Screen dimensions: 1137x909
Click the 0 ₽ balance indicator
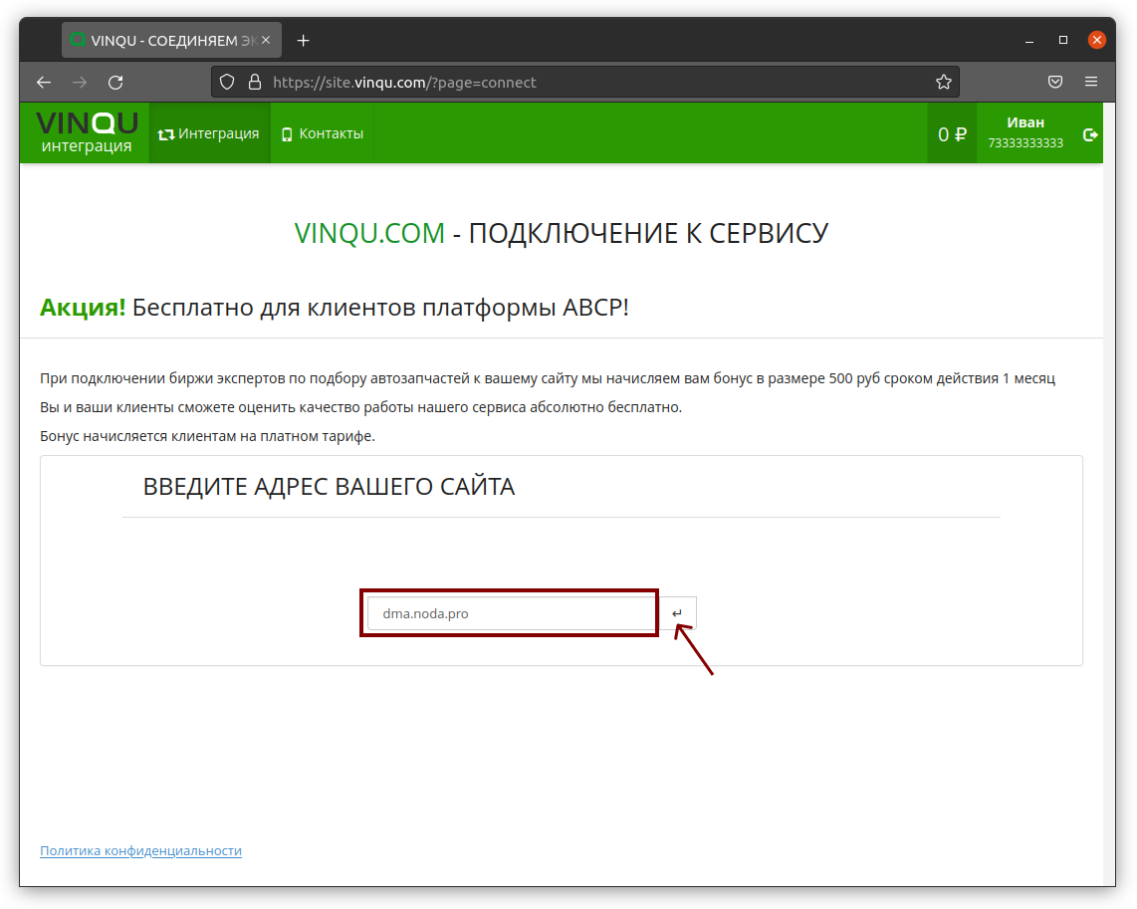pos(952,134)
